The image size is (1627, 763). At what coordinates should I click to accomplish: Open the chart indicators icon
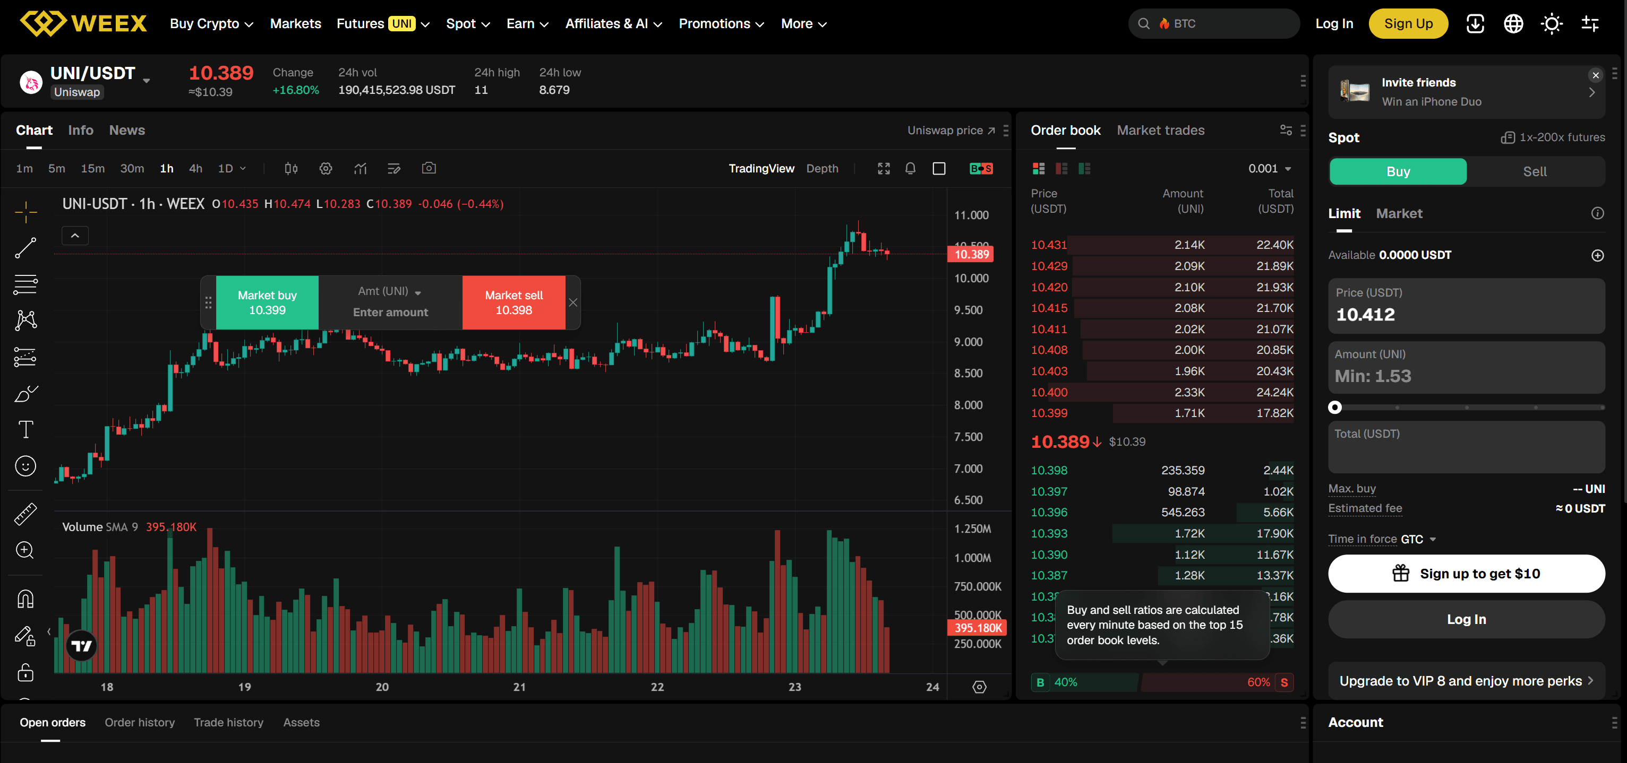[360, 169]
